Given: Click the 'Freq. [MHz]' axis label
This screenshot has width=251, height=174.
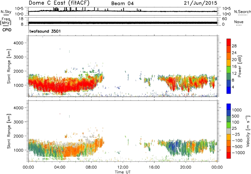Looking at the screenshot, I should (6, 21).
